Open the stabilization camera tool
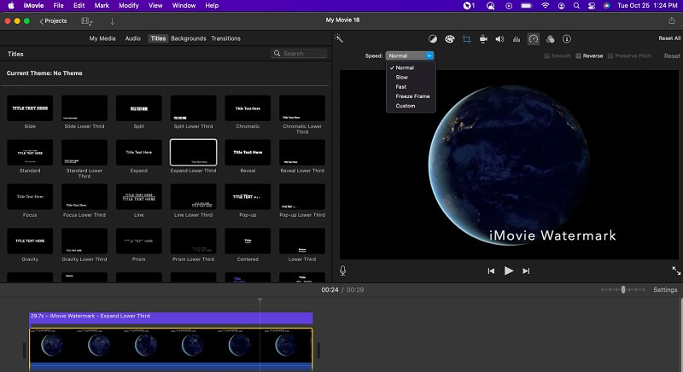683x372 pixels. click(x=483, y=39)
